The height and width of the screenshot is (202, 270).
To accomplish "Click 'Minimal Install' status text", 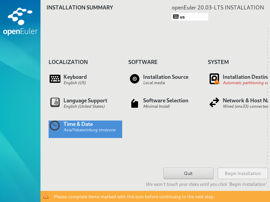I will (156, 106).
